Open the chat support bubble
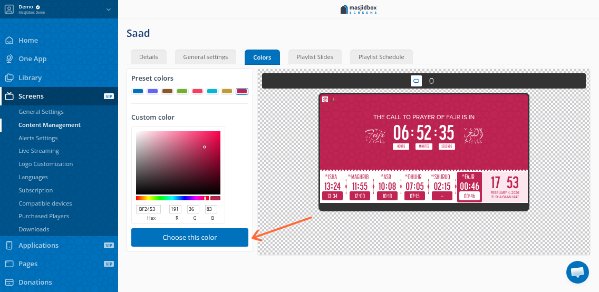The height and width of the screenshot is (292, 599). point(577,272)
